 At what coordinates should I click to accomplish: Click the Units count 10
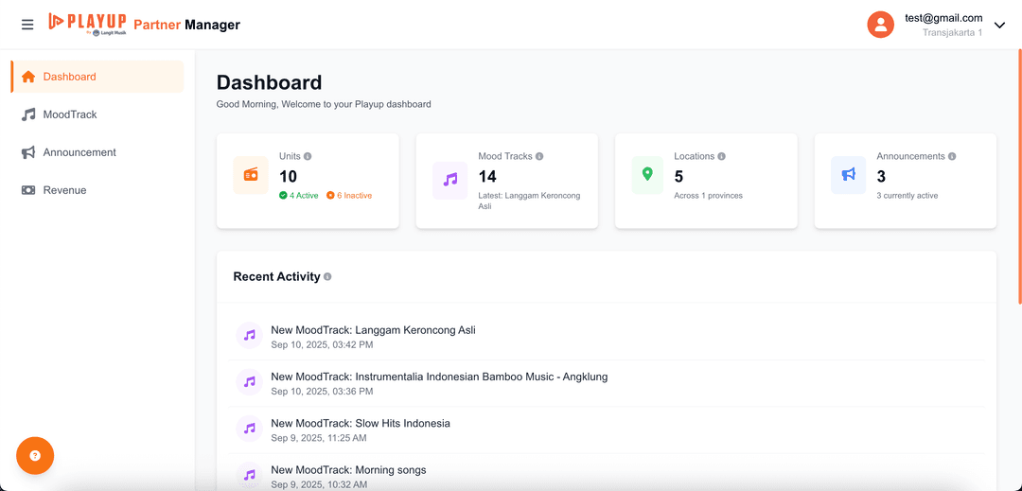coord(288,177)
